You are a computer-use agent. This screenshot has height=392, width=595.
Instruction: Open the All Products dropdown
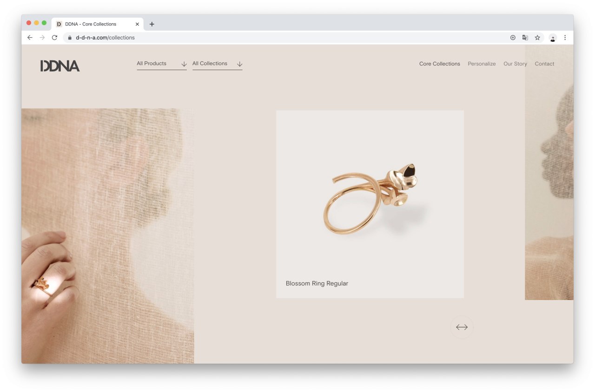[x=162, y=64]
